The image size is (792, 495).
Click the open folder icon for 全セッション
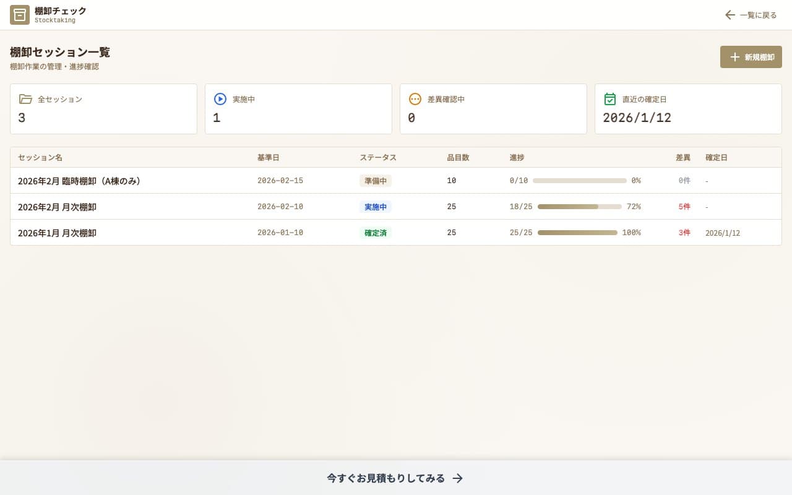25,99
